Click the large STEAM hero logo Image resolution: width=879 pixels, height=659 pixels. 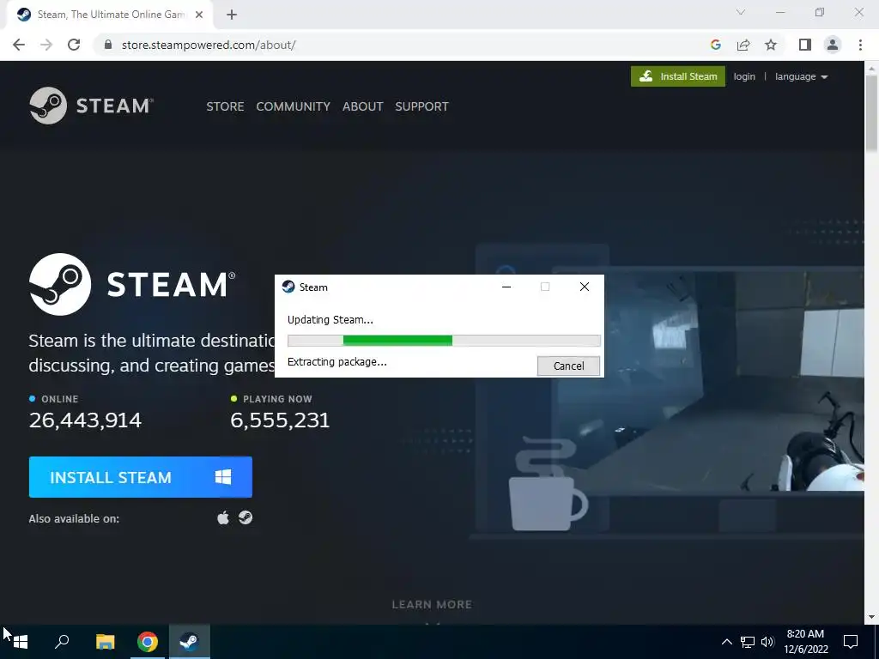click(132, 284)
